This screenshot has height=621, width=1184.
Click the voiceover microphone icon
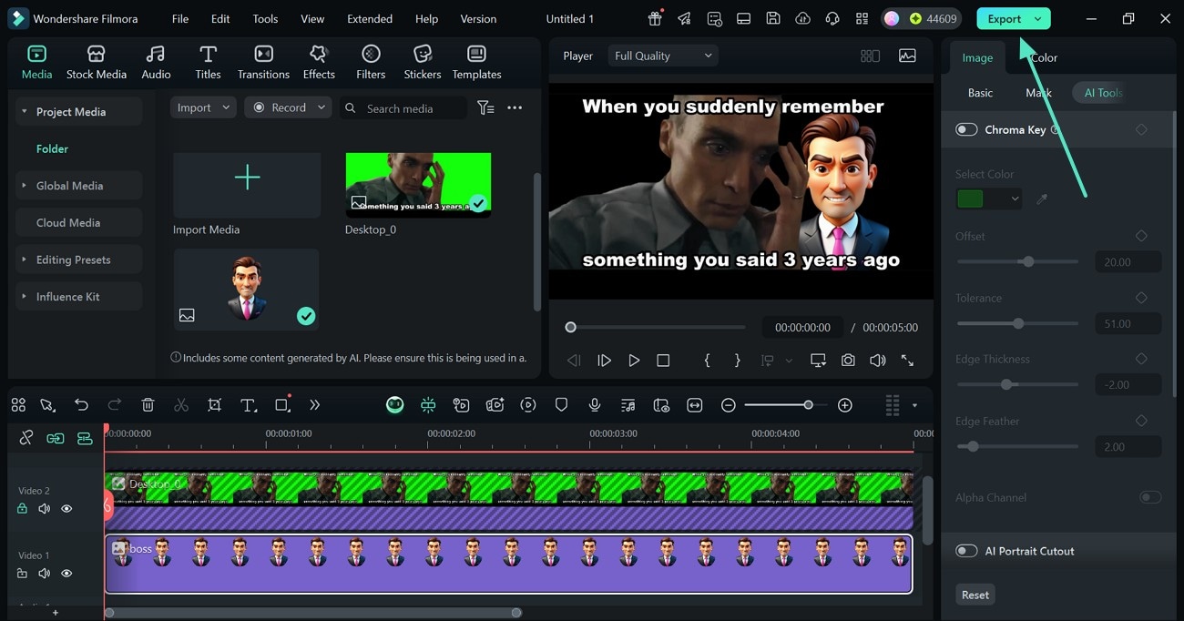tap(595, 405)
